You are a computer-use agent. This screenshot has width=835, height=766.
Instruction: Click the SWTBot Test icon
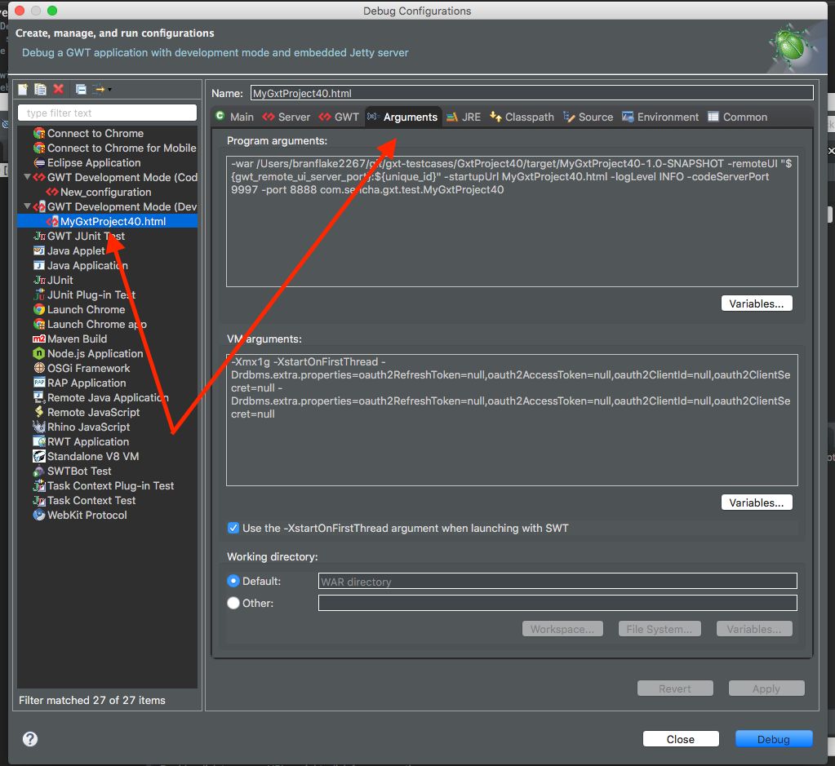tap(39, 471)
